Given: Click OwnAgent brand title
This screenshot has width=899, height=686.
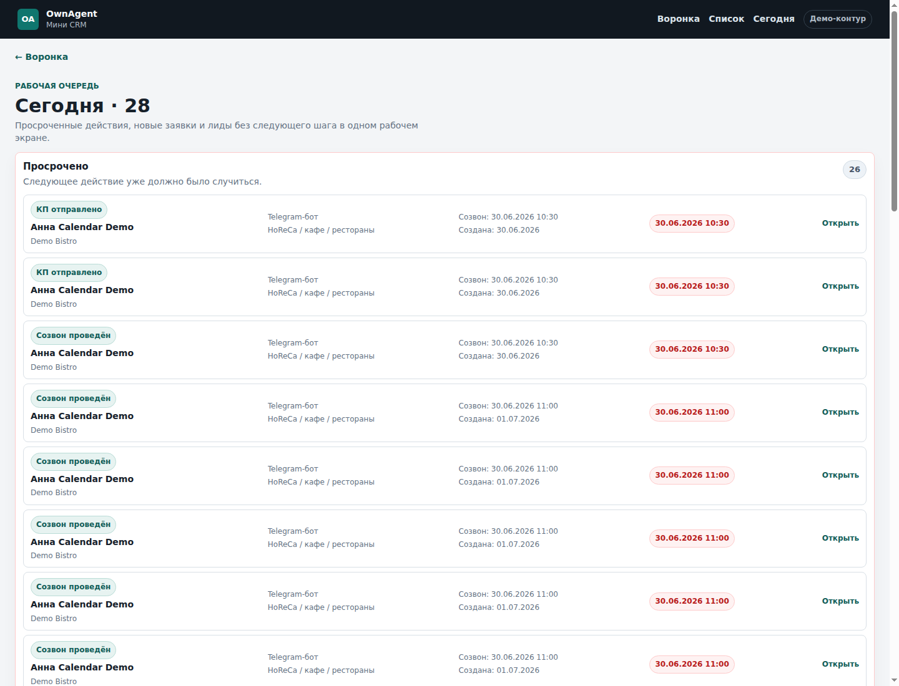Looking at the screenshot, I should pos(72,14).
